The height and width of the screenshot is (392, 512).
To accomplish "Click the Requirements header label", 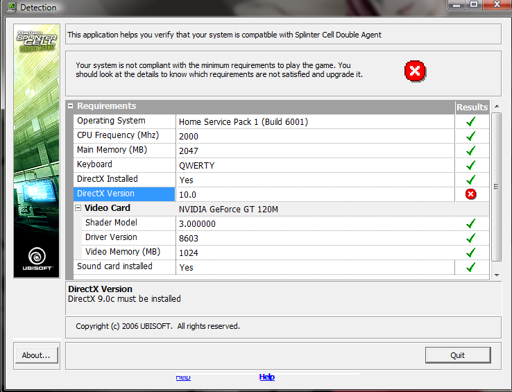I will (x=106, y=106).
